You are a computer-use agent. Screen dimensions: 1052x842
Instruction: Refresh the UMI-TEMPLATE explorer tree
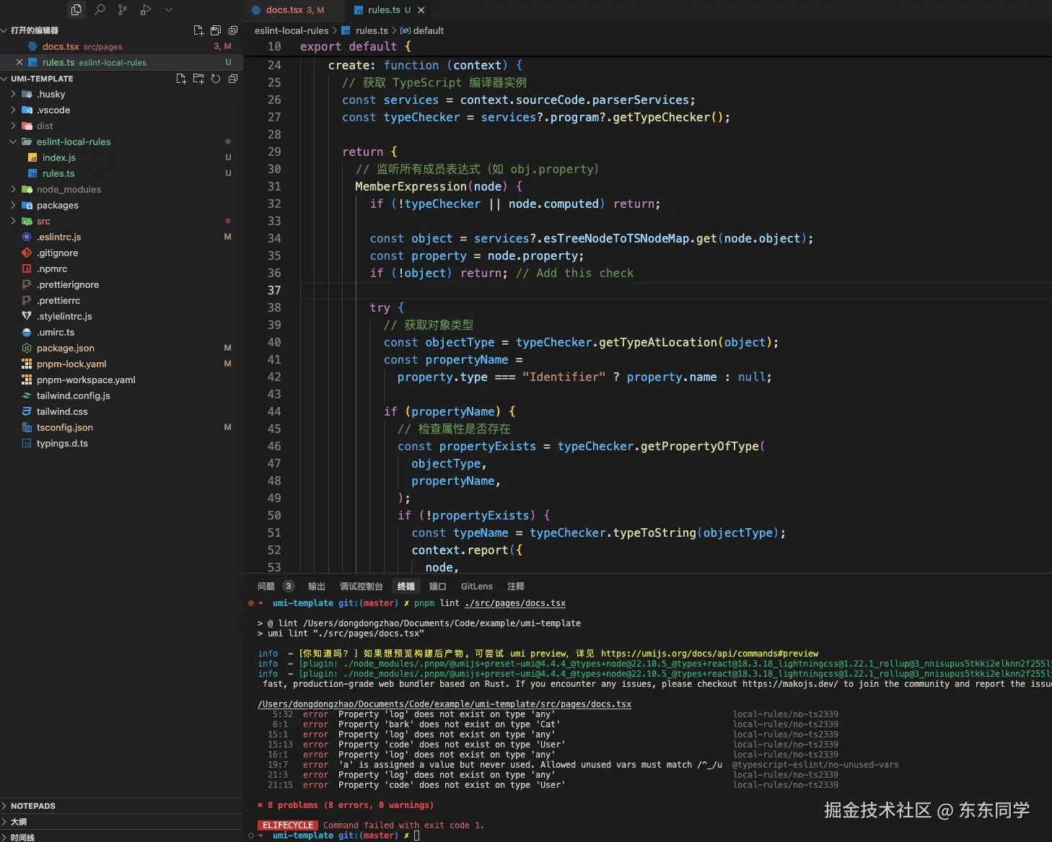pyautogui.click(x=216, y=79)
